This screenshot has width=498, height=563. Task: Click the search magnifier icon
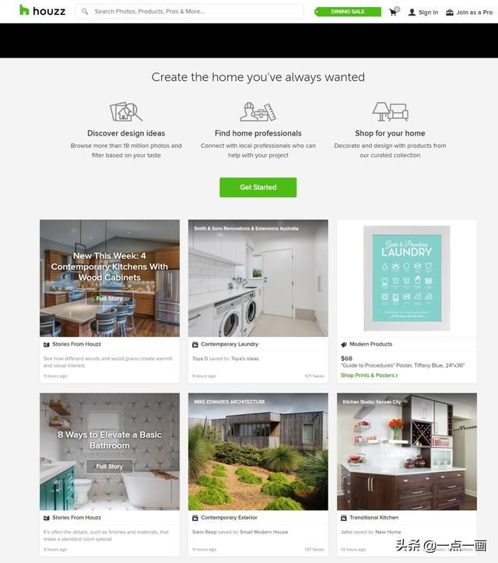(85, 12)
